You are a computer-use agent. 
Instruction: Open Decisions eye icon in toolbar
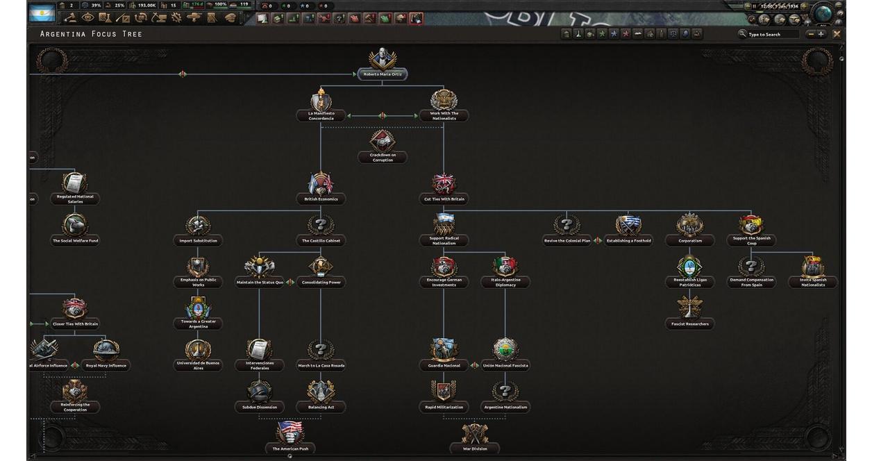[87, 17]
